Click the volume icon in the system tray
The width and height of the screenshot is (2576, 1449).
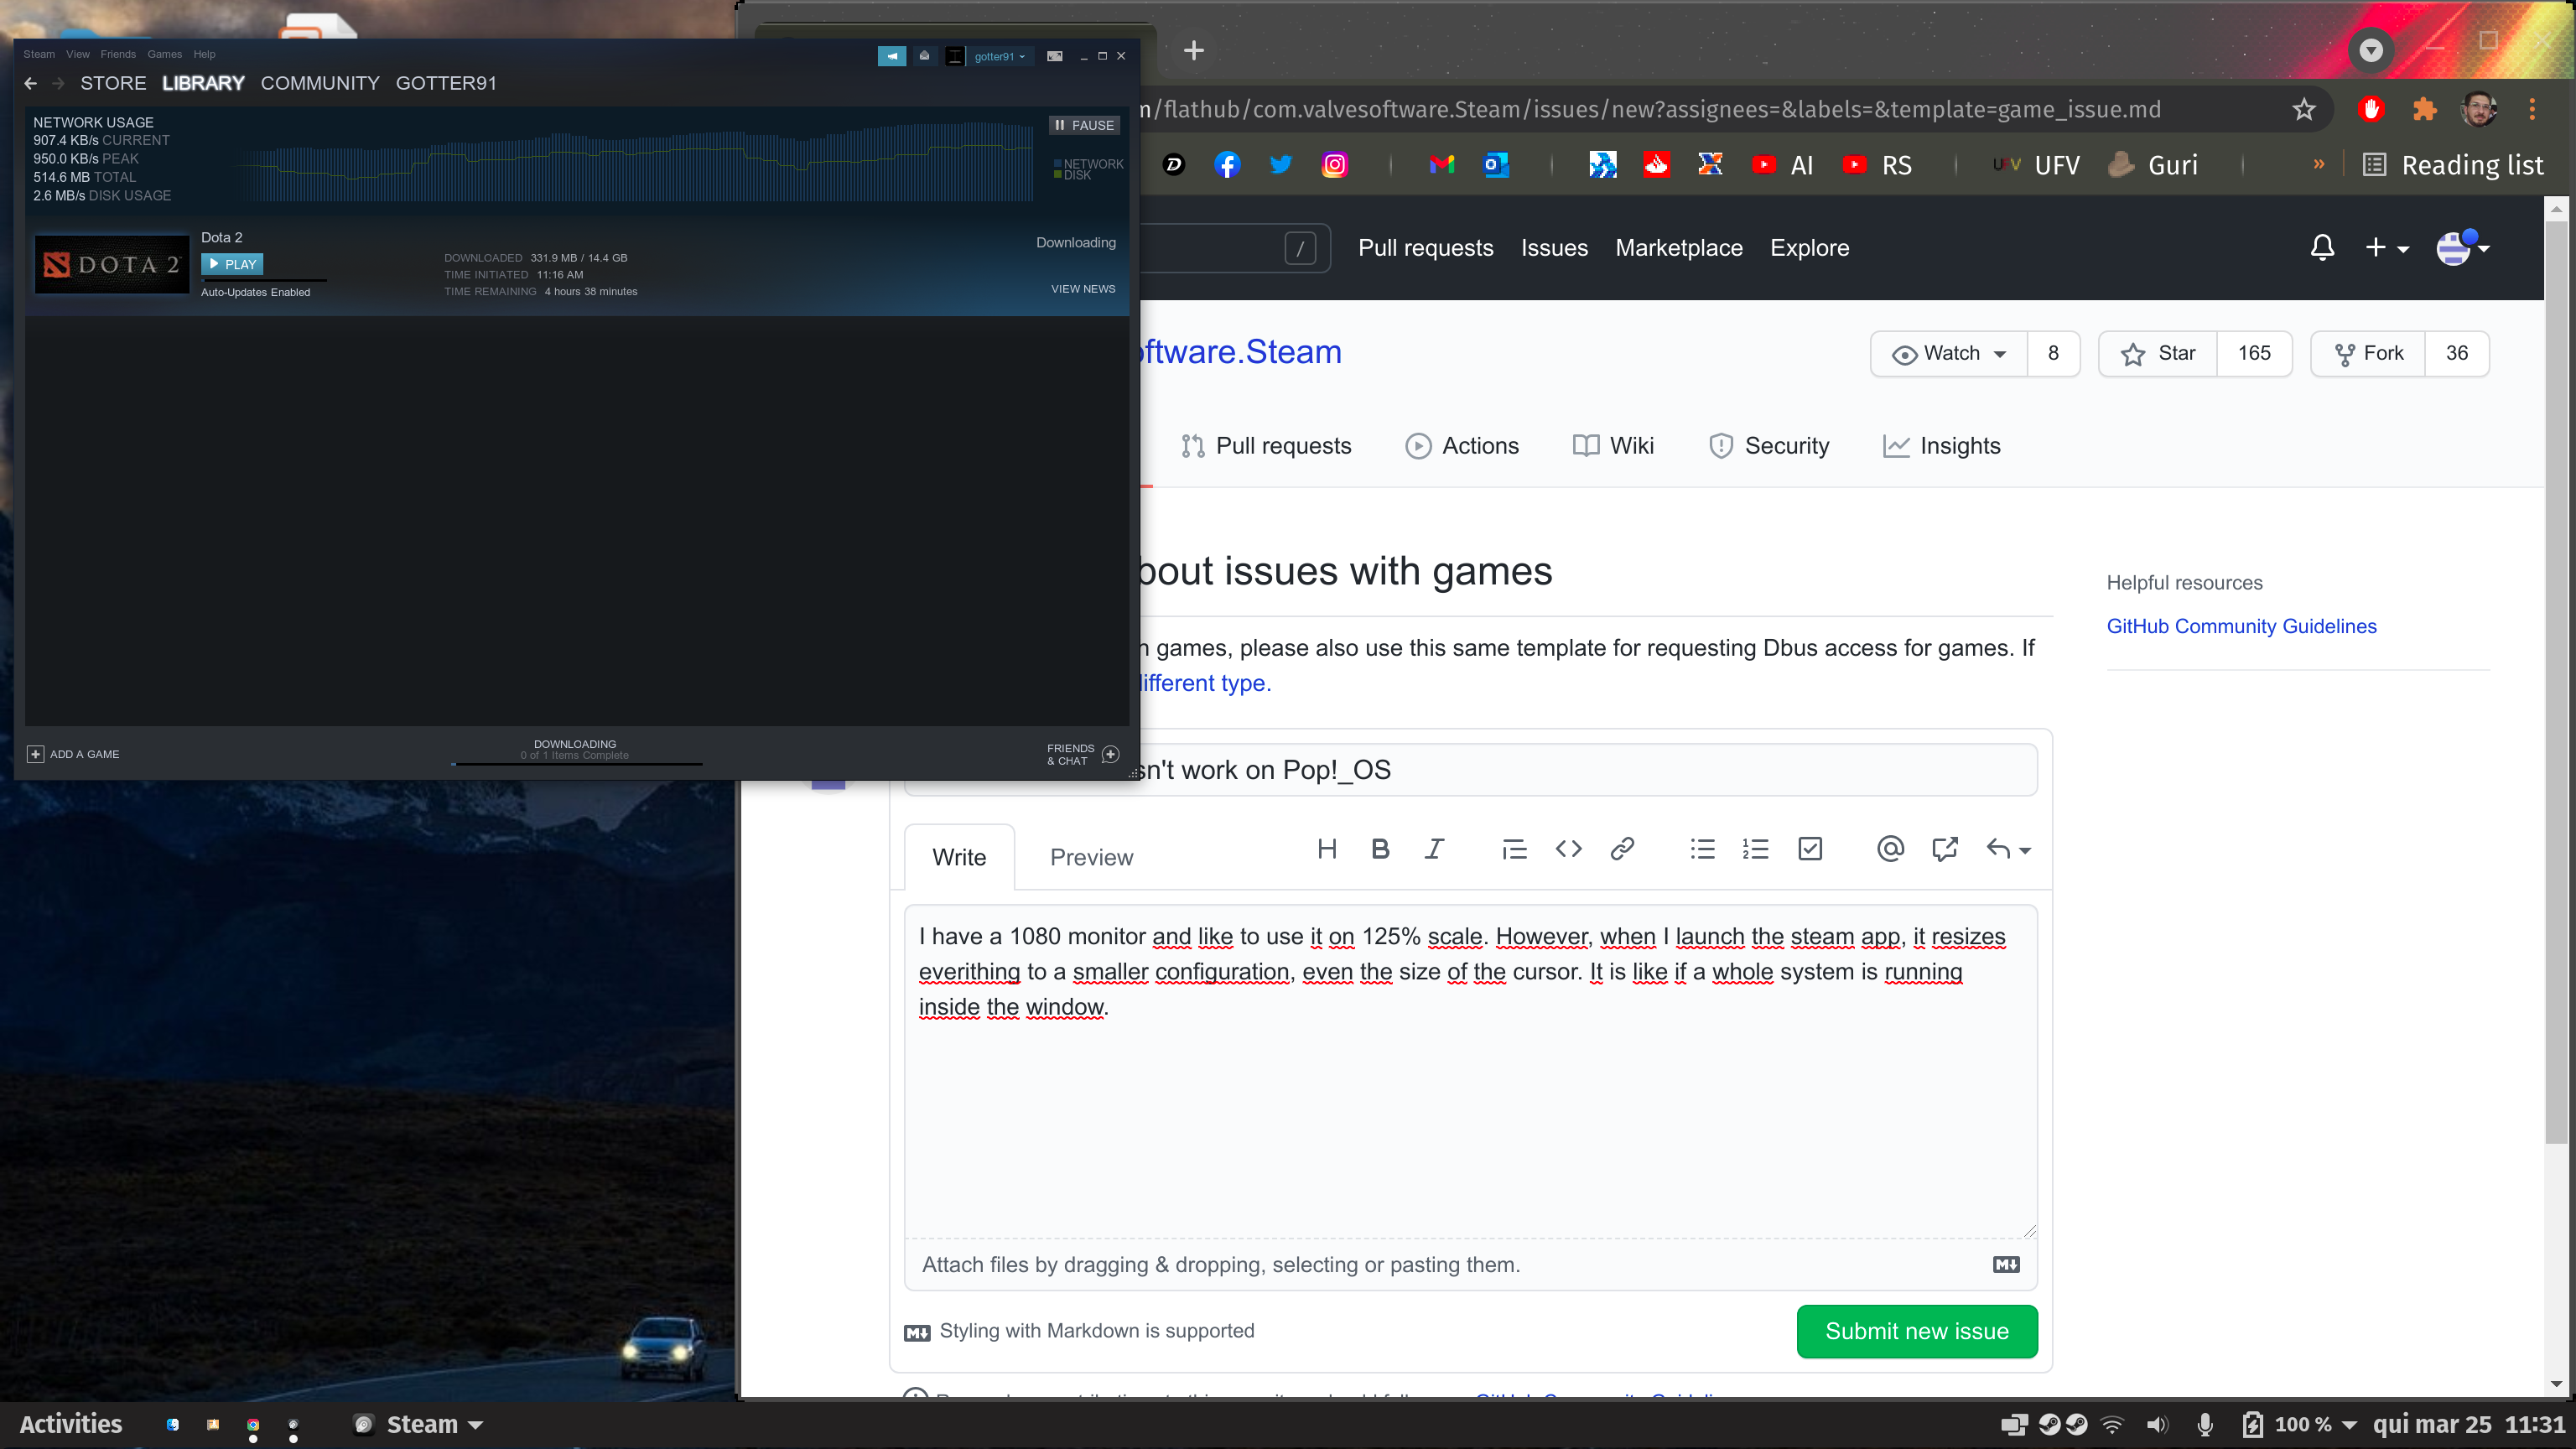[x=2157, y=1425]
